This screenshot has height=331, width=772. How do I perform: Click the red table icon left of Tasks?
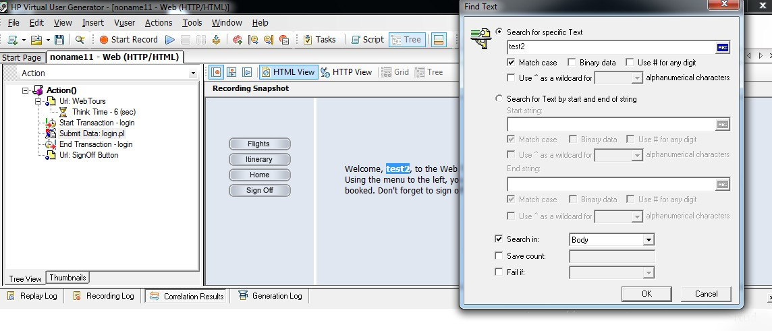pos(284,40)
